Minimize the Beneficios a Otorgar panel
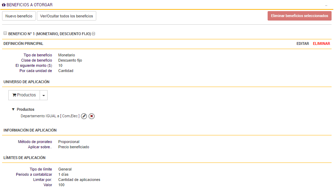Viewport: 334px width, 190px height. (x=326, y=6)
